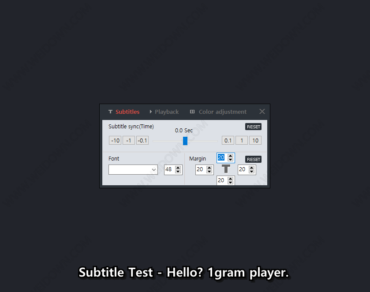
Task: Decrease the right margin value
Action: [x=252, y=172]
